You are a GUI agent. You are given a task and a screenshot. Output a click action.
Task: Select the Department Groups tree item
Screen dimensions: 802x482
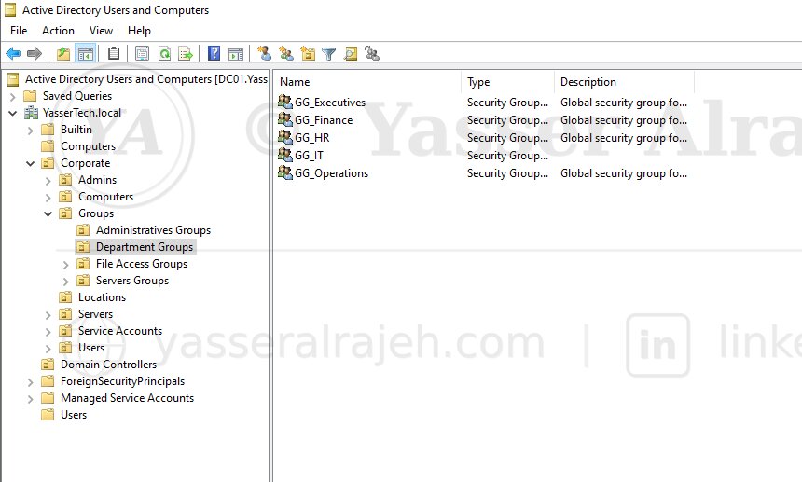[x=145, y=247]
